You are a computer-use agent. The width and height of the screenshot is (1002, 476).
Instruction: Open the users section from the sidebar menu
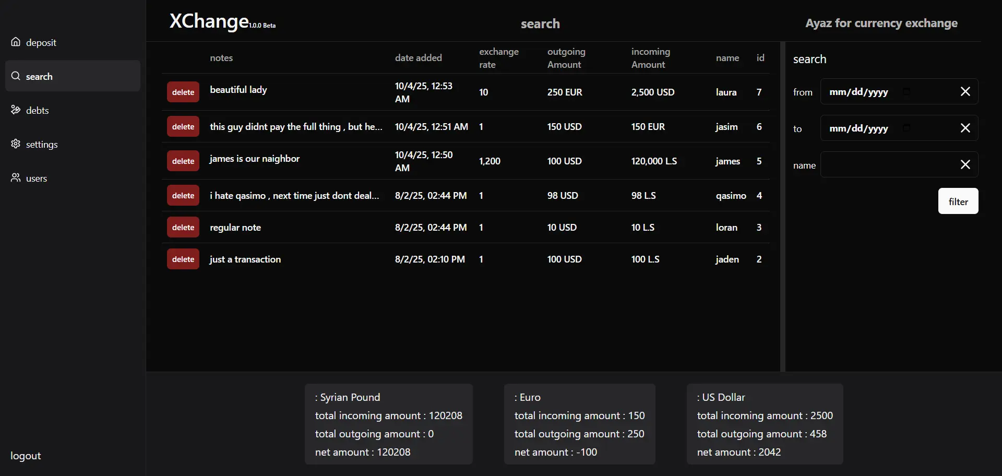click(35, 178)
